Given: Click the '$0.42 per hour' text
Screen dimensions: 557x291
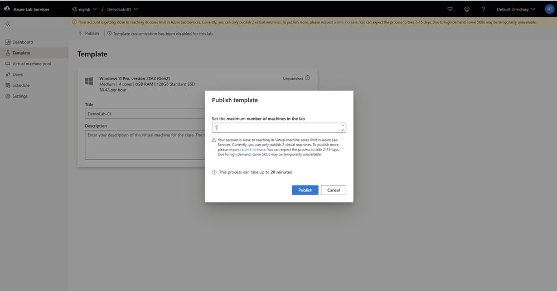Looking at the screenshot, I should (113, 90).
